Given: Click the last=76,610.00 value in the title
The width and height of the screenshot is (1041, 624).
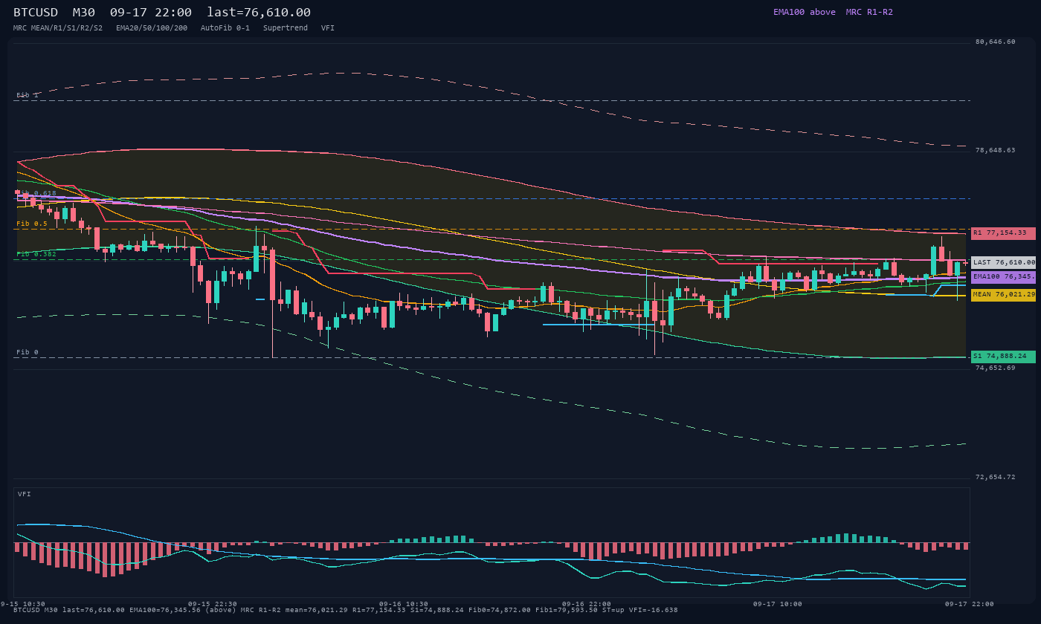Looking at the screenshot, I should (259, 12).
